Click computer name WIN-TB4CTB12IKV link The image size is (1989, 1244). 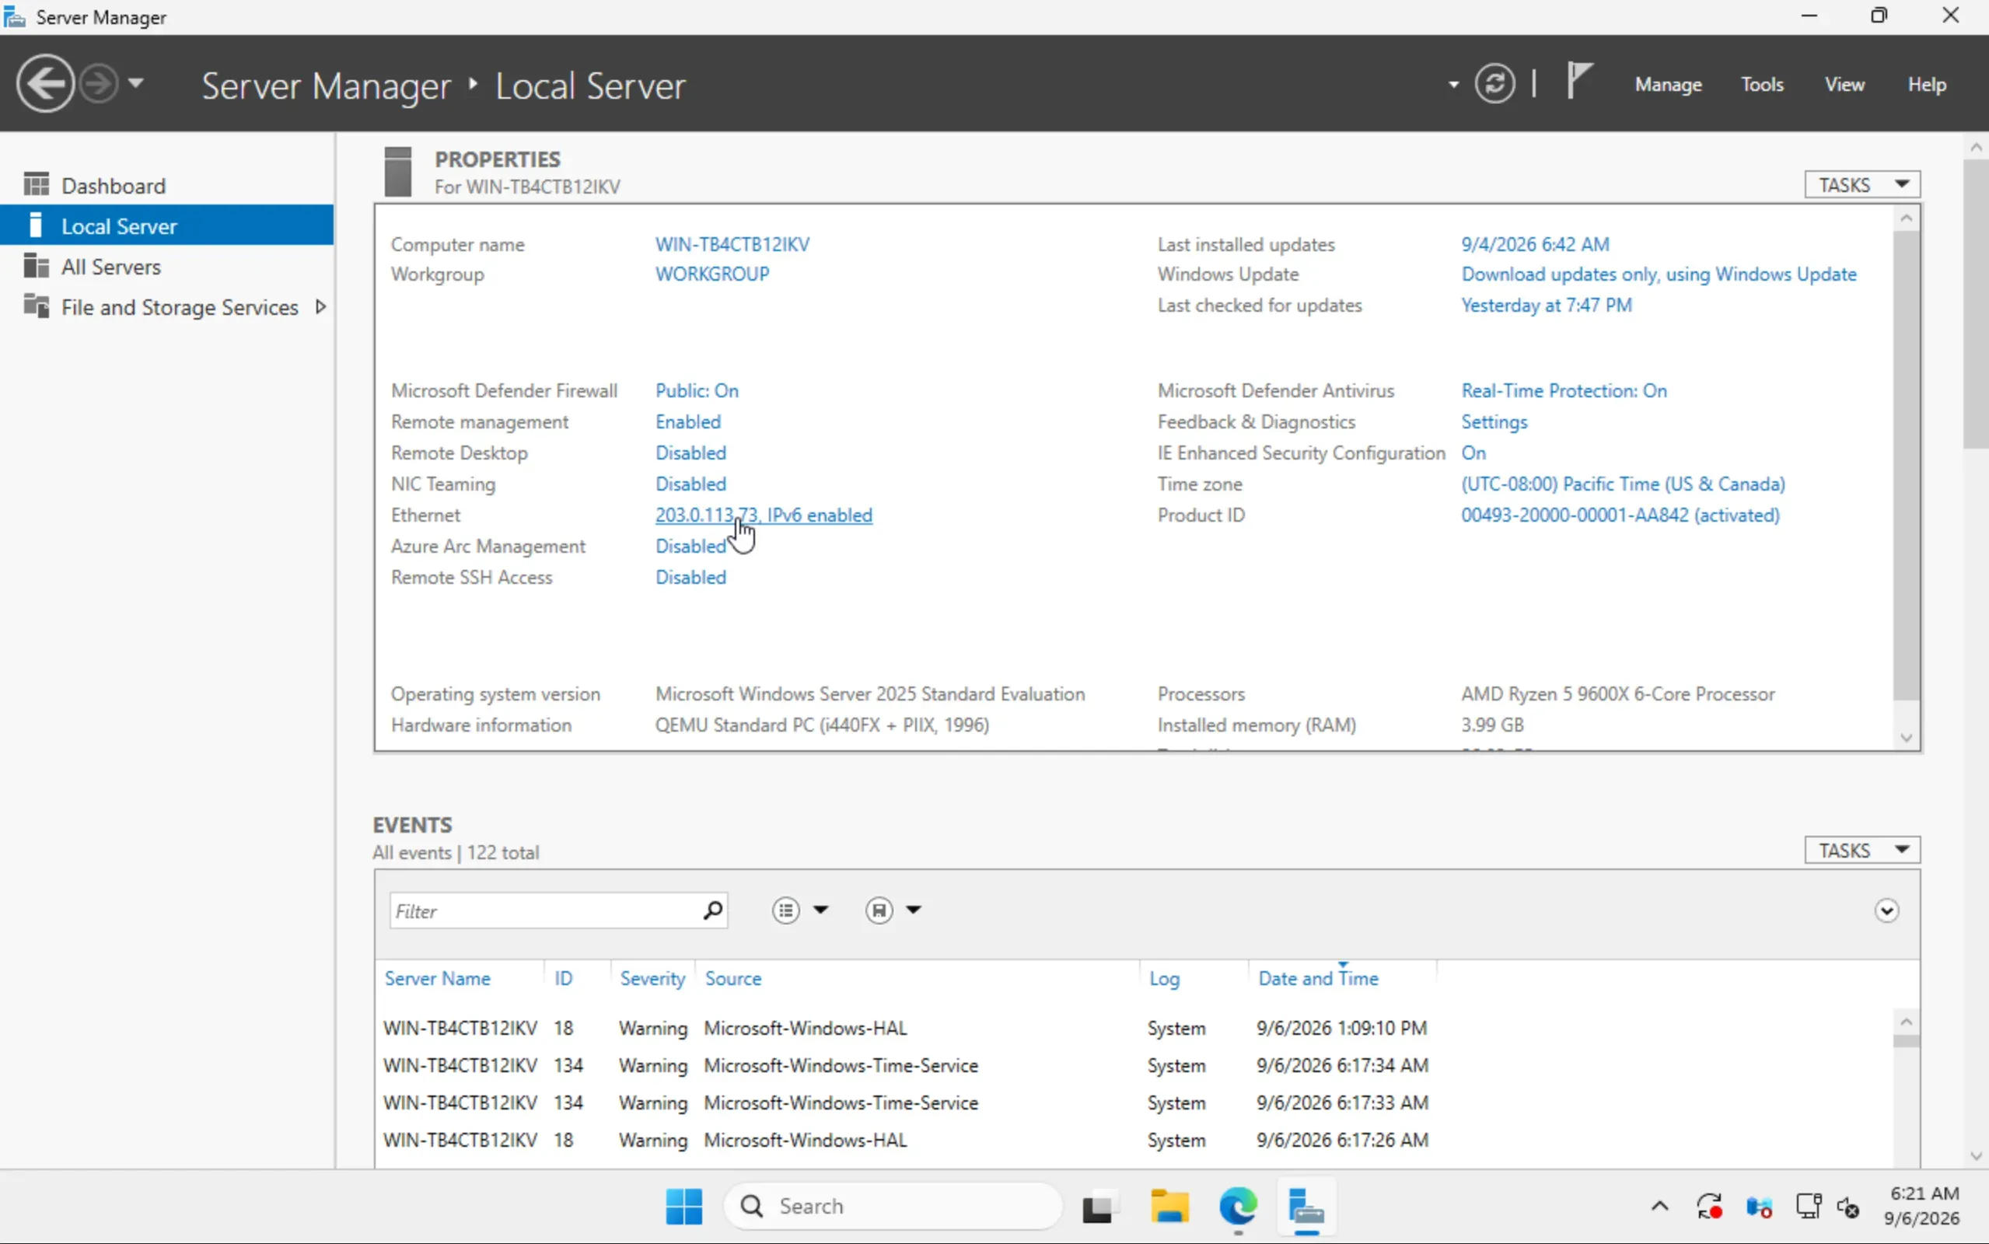pos(732,244)
